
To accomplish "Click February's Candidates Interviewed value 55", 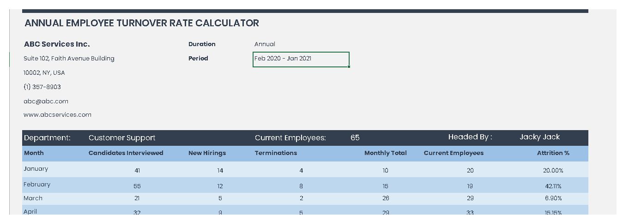I will 137,186.
